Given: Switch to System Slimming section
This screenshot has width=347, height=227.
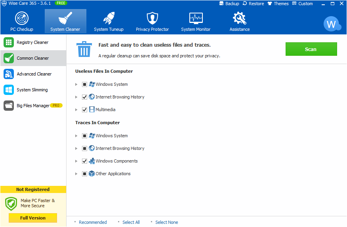Looking at the screenshot, I should point(33,90).
